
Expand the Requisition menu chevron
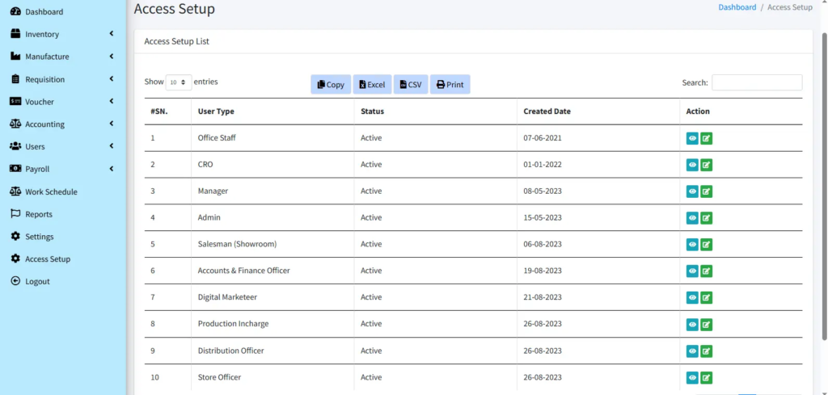(112, 79)
